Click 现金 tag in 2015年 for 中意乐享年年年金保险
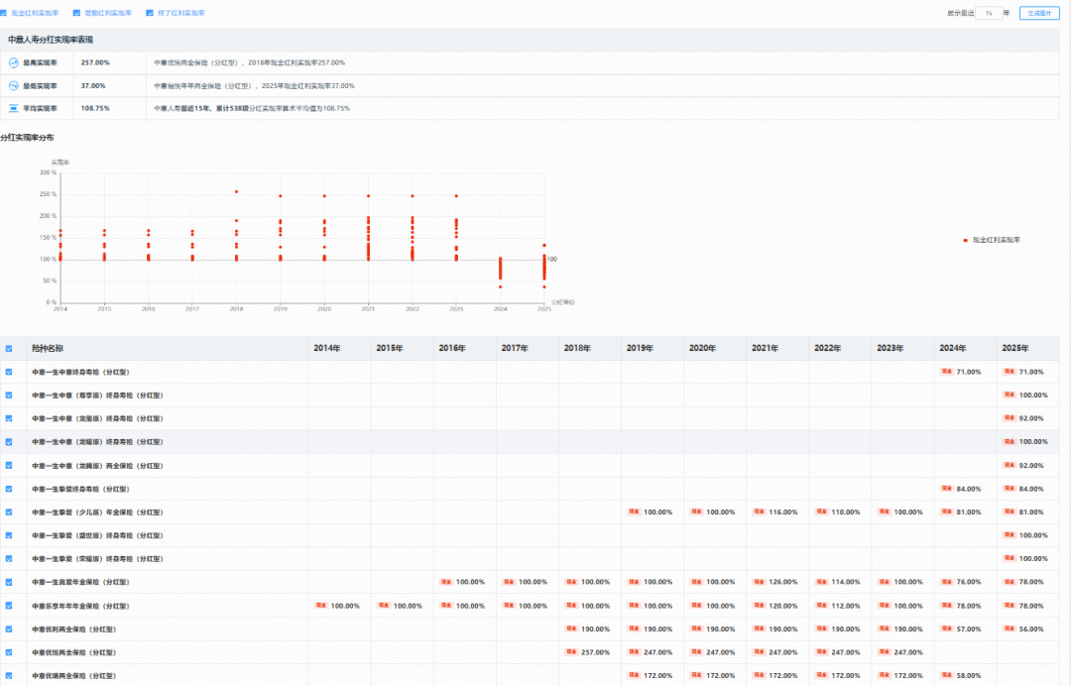 tap(383, 606)
